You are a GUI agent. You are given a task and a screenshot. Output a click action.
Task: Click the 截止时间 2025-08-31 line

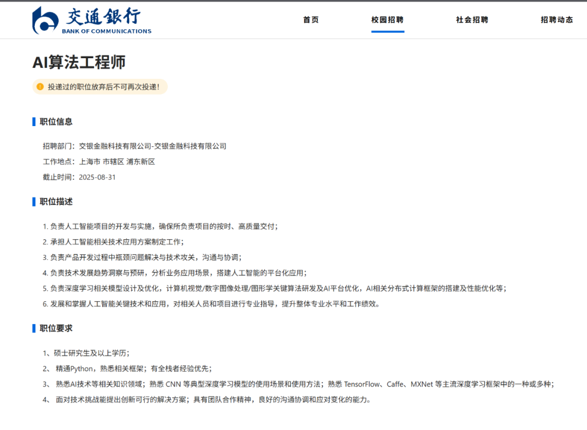[79, 177]
